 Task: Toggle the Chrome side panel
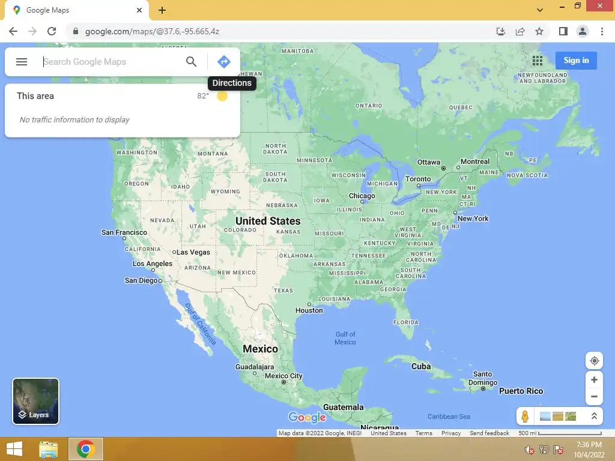563,31
